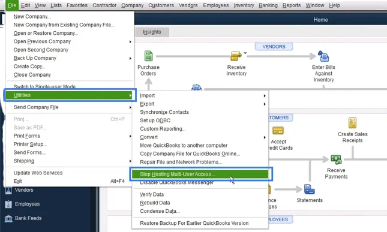The width and height of the screenshot is (387, 232).
Task: Open the Inventory menu
Action: tap(244, 5)
